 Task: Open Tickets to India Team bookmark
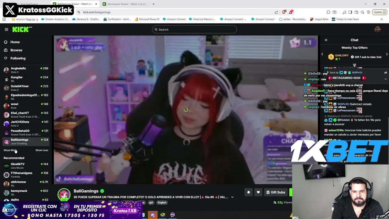click(345, 19)
